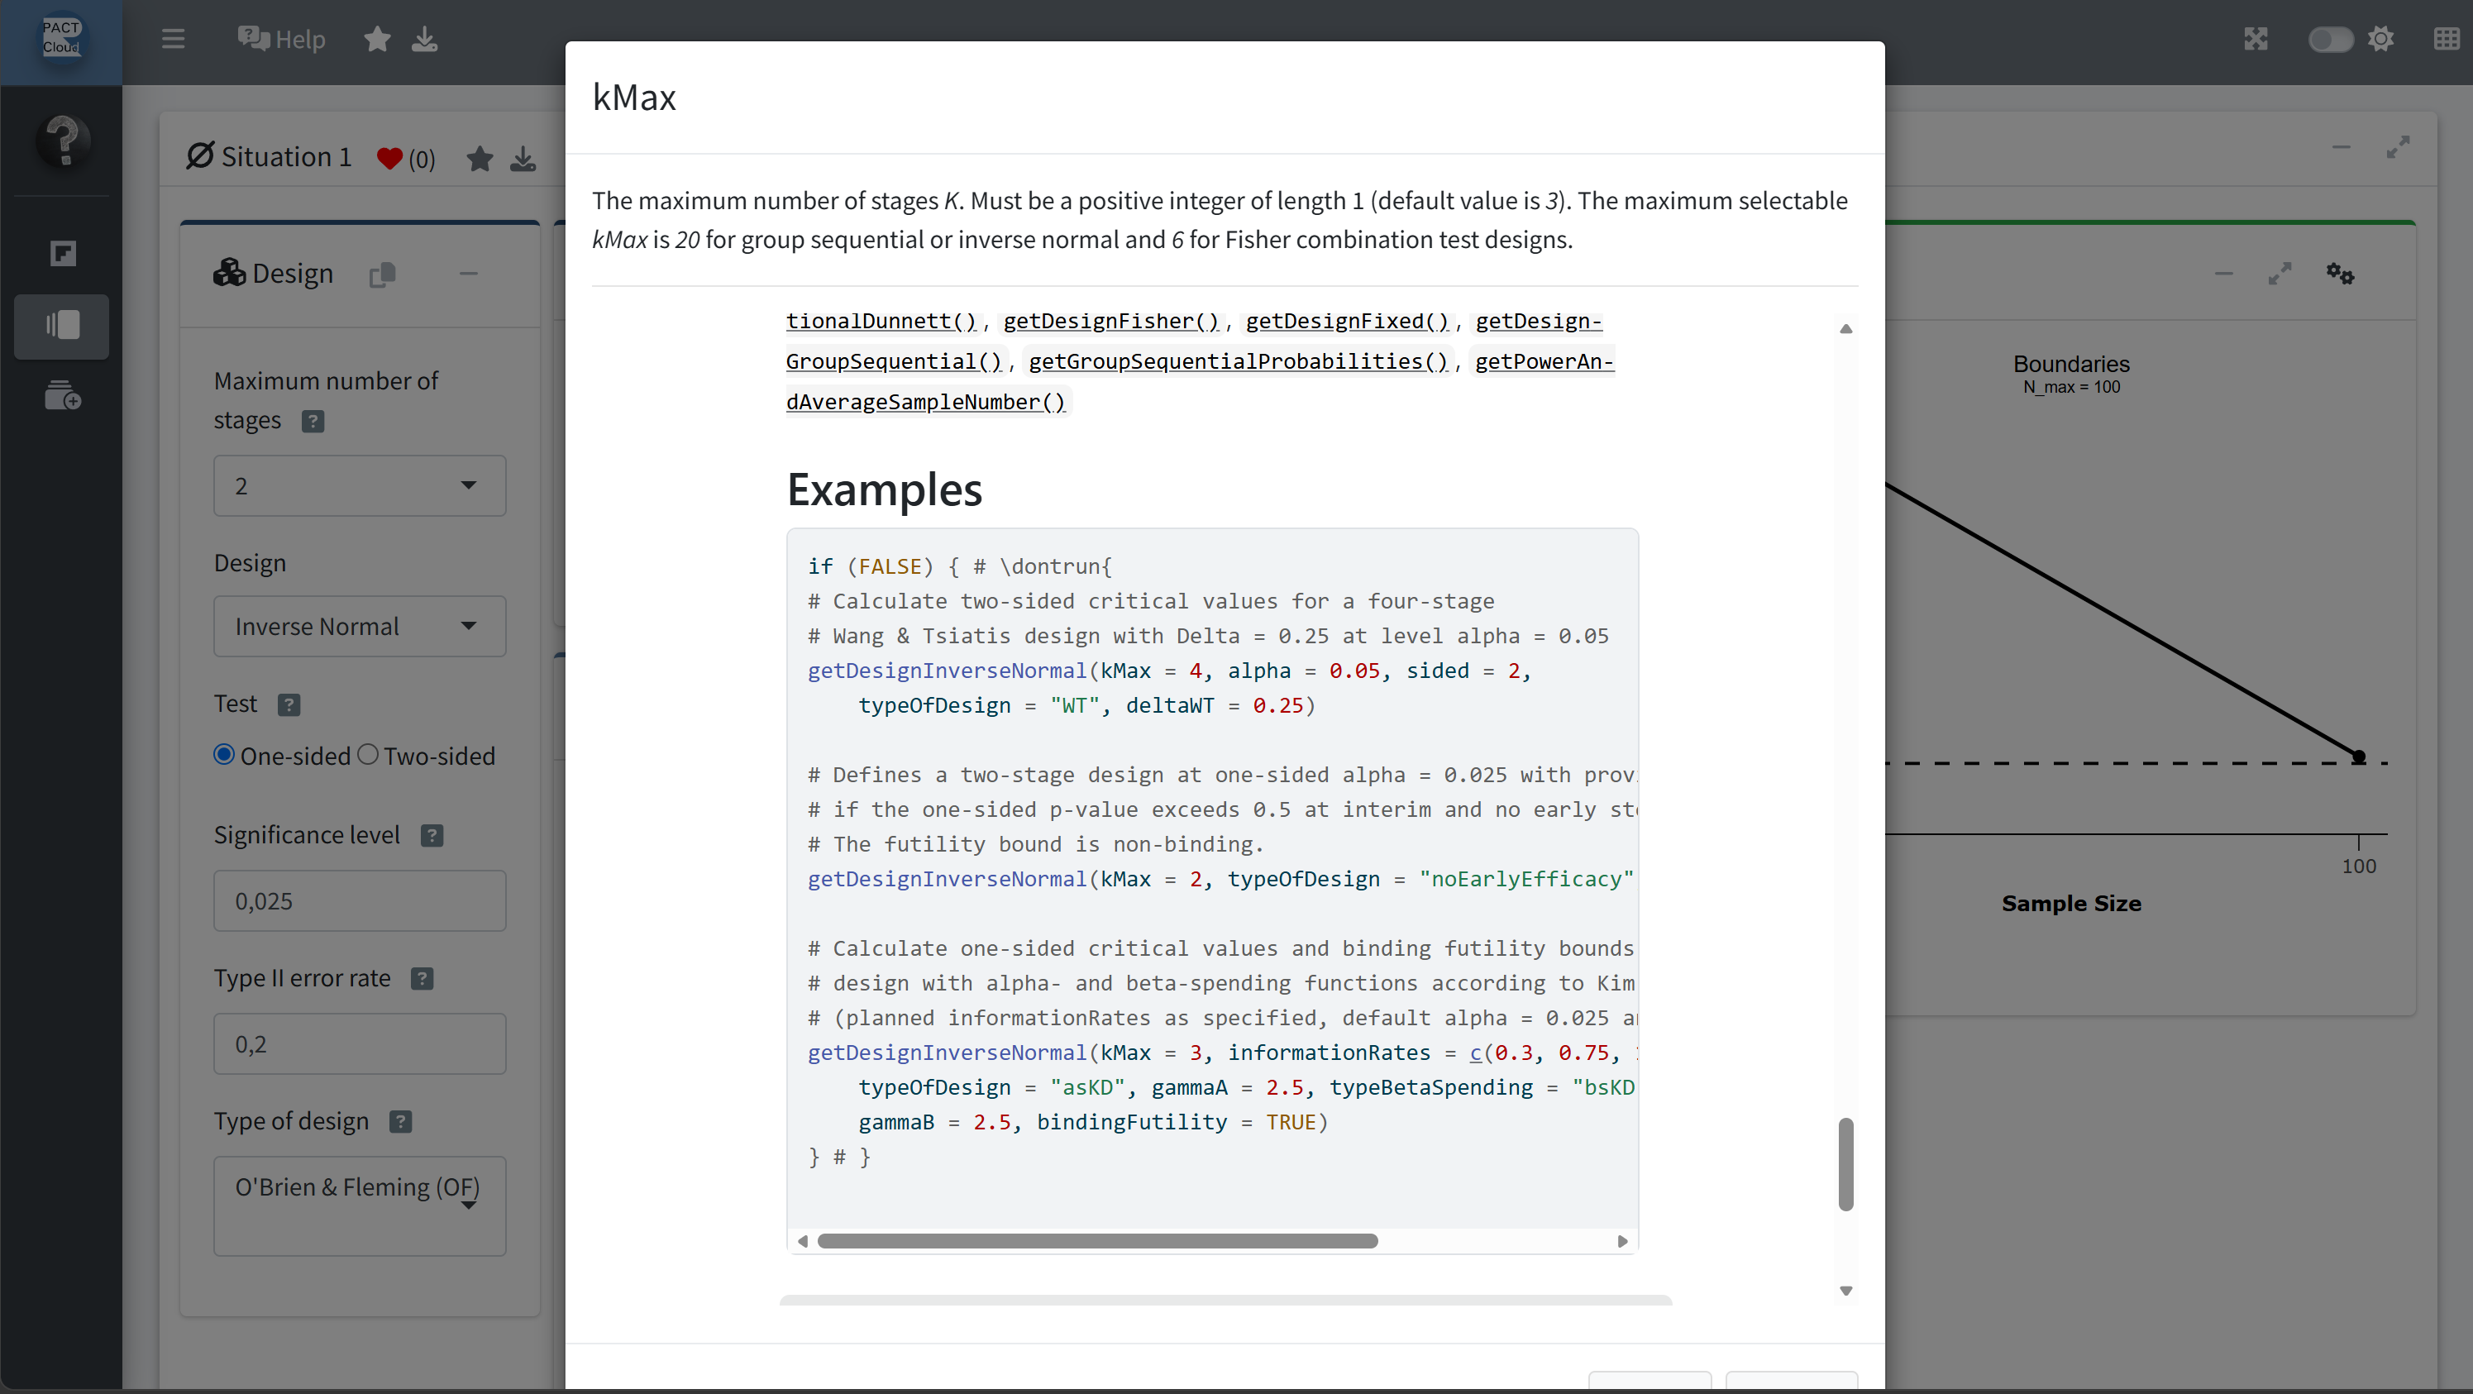Click the Situation 1 slashed-circle icon
The height and width of the screenshot is (1394, 2473).
tap(200, 155)
